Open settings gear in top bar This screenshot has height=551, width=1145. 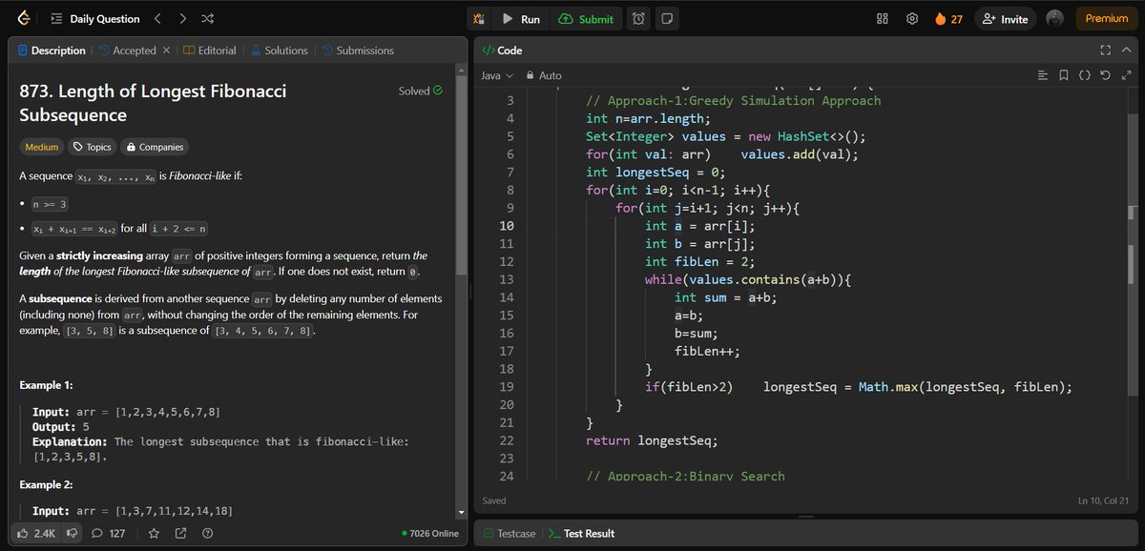pos(912,19)
